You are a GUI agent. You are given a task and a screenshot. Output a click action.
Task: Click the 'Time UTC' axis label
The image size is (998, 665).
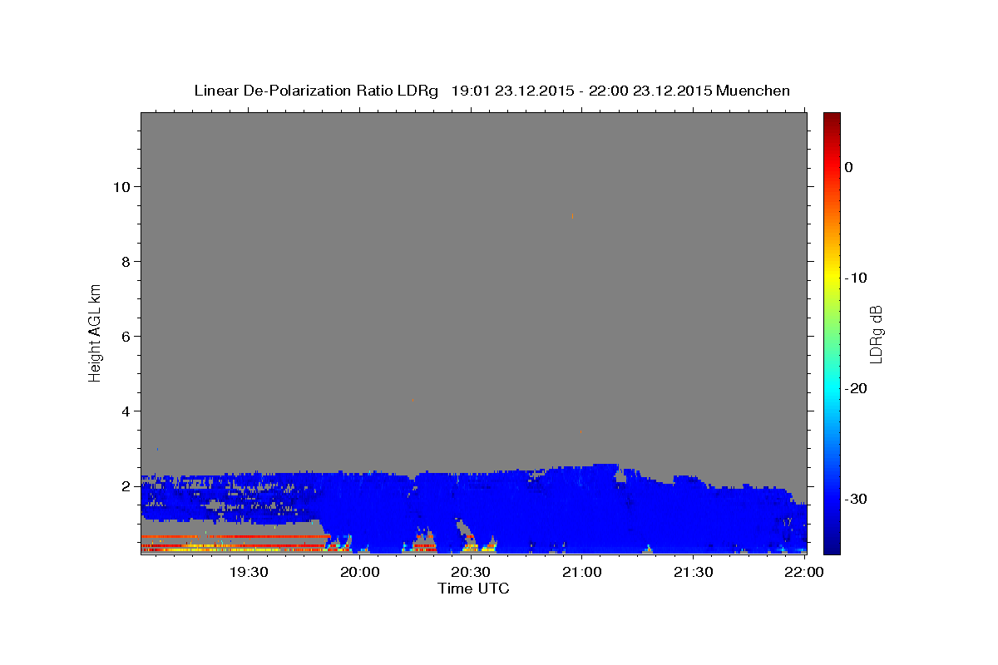tap(473, 589)
